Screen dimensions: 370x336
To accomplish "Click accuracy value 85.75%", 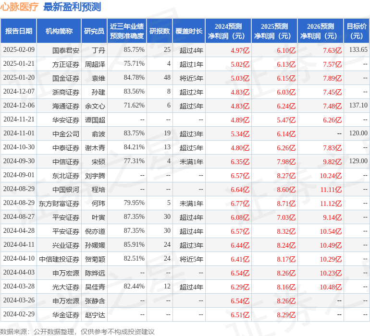I will pyautogui.click(x=134, y=50).
